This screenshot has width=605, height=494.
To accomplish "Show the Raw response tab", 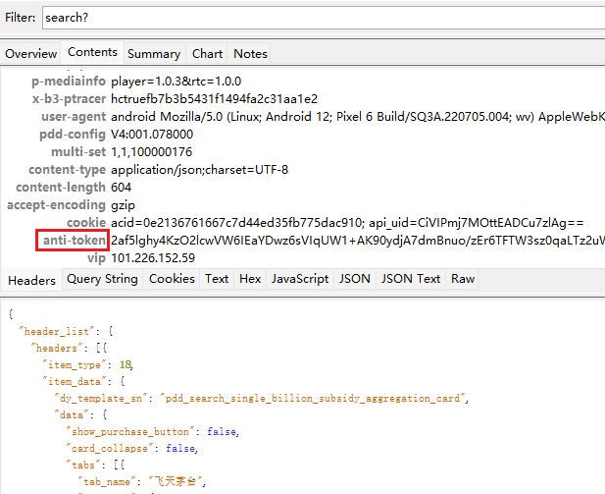I will tap(463, 279).
